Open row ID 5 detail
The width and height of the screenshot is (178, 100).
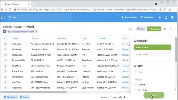point(5,60)
